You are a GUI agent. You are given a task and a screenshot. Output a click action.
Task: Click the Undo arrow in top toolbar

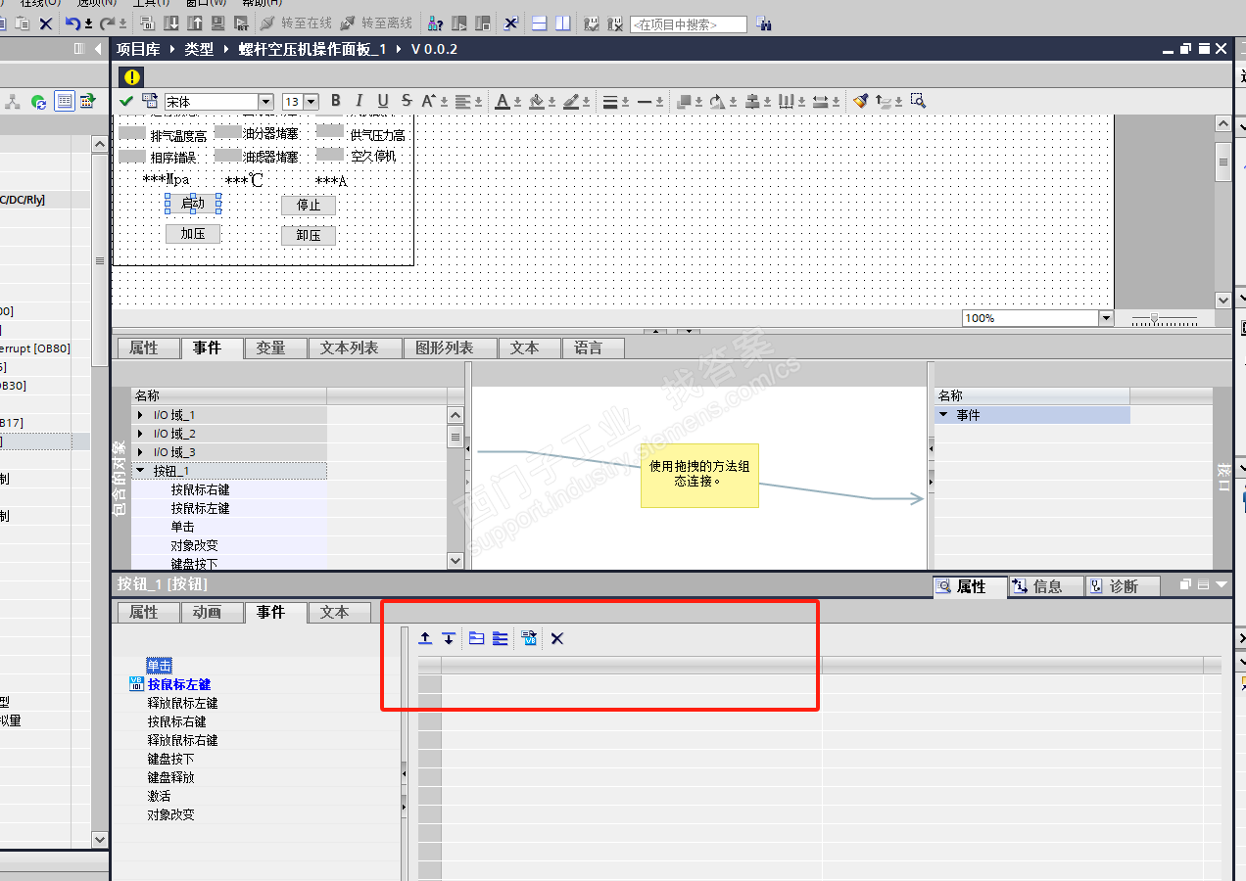73,23
